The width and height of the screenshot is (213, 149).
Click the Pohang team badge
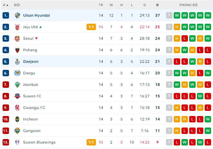coord(17,50)
